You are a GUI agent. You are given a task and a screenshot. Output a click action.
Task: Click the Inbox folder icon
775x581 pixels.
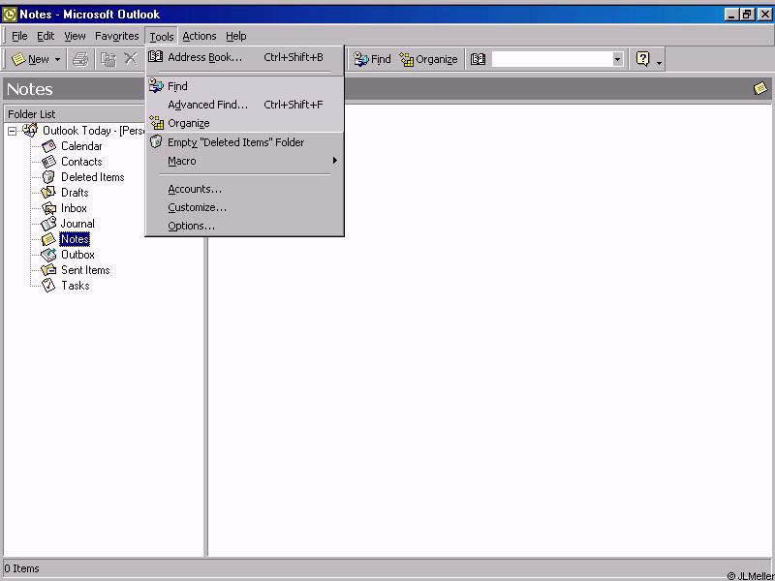tap(48, 208)
